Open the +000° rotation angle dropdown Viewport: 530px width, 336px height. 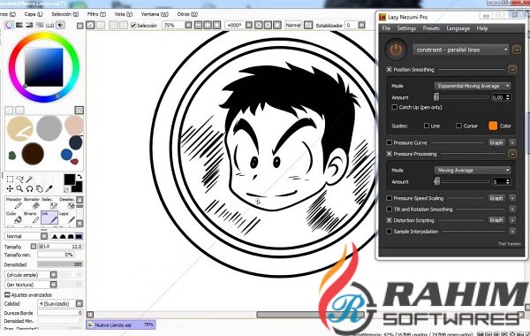(x=249, y=25)
